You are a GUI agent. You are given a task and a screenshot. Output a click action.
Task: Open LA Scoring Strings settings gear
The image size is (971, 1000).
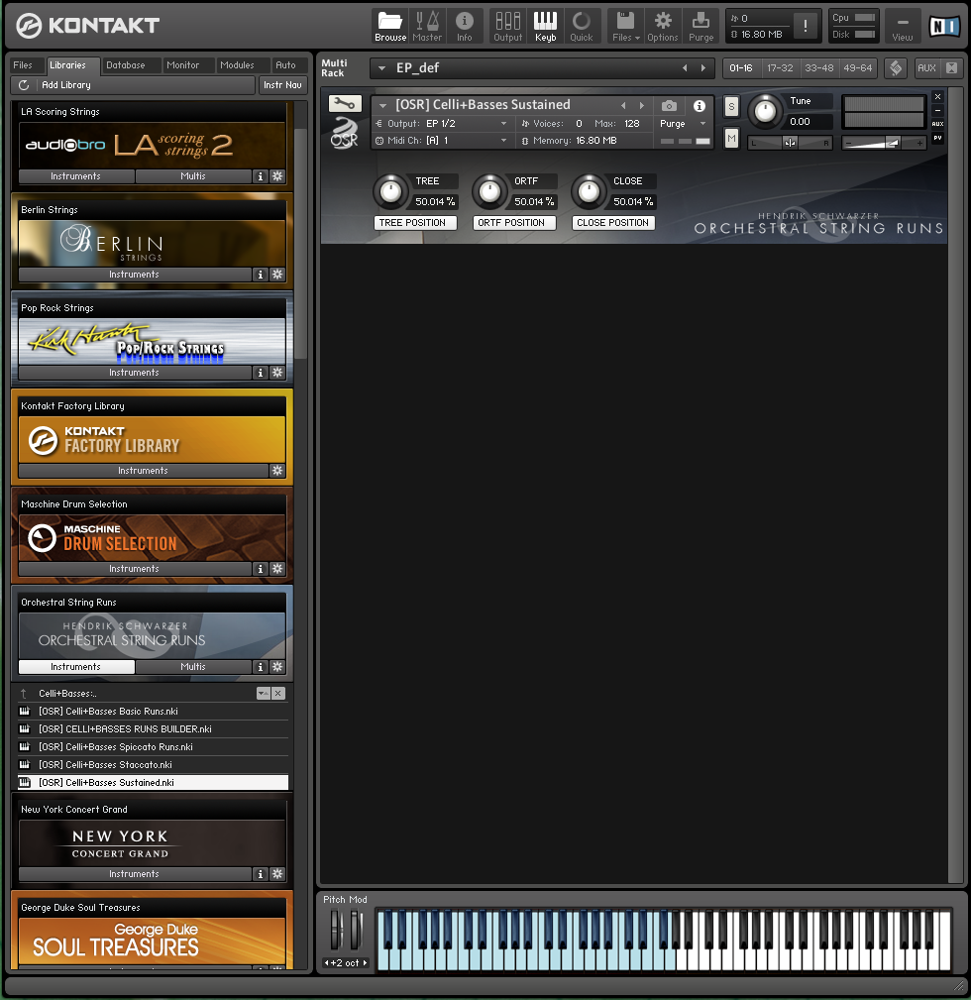tap(277, 176)
